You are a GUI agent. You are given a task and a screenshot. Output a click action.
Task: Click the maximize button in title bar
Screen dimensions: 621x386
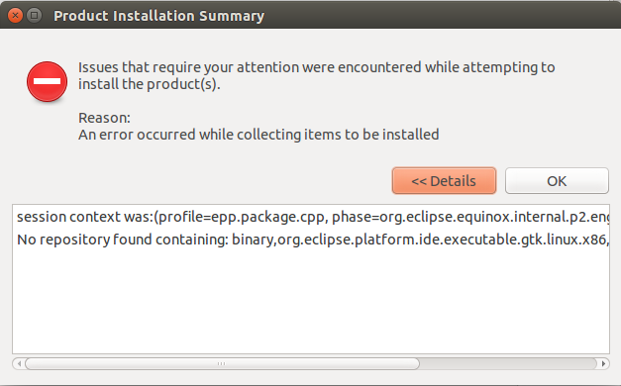(35, 16)
